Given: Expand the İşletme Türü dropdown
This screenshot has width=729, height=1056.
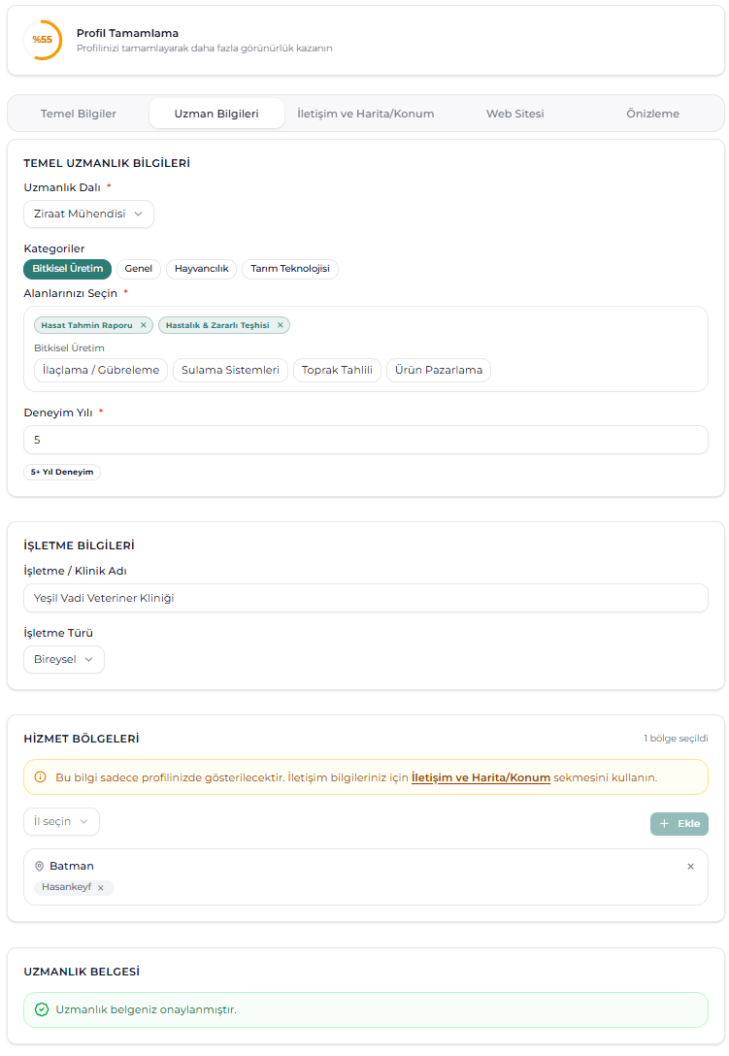Looking at the screenshot, I should point(64,659).
